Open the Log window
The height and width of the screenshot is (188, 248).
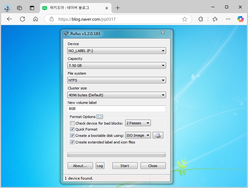coord(100,166)
